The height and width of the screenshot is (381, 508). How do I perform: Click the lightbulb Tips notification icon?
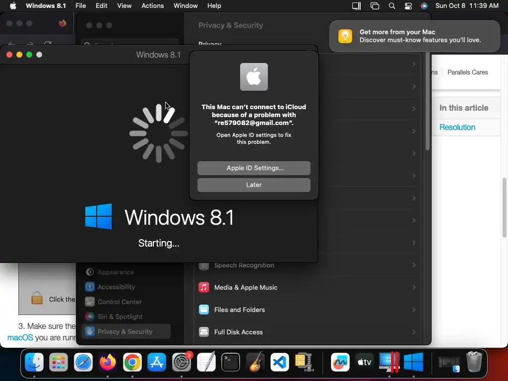pyautogui.click(x=345, y=36)
